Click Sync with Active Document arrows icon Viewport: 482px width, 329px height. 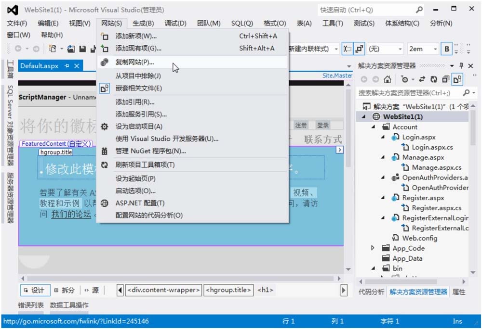422,80
